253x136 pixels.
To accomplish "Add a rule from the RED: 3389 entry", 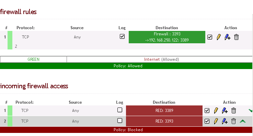I will tap(225, 111).
